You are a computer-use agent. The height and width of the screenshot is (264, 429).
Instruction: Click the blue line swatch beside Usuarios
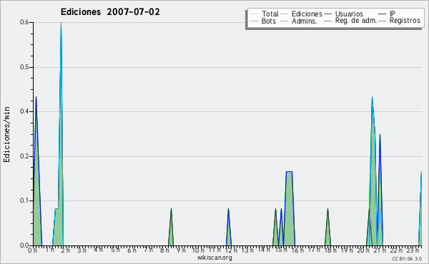click(327, 14)
